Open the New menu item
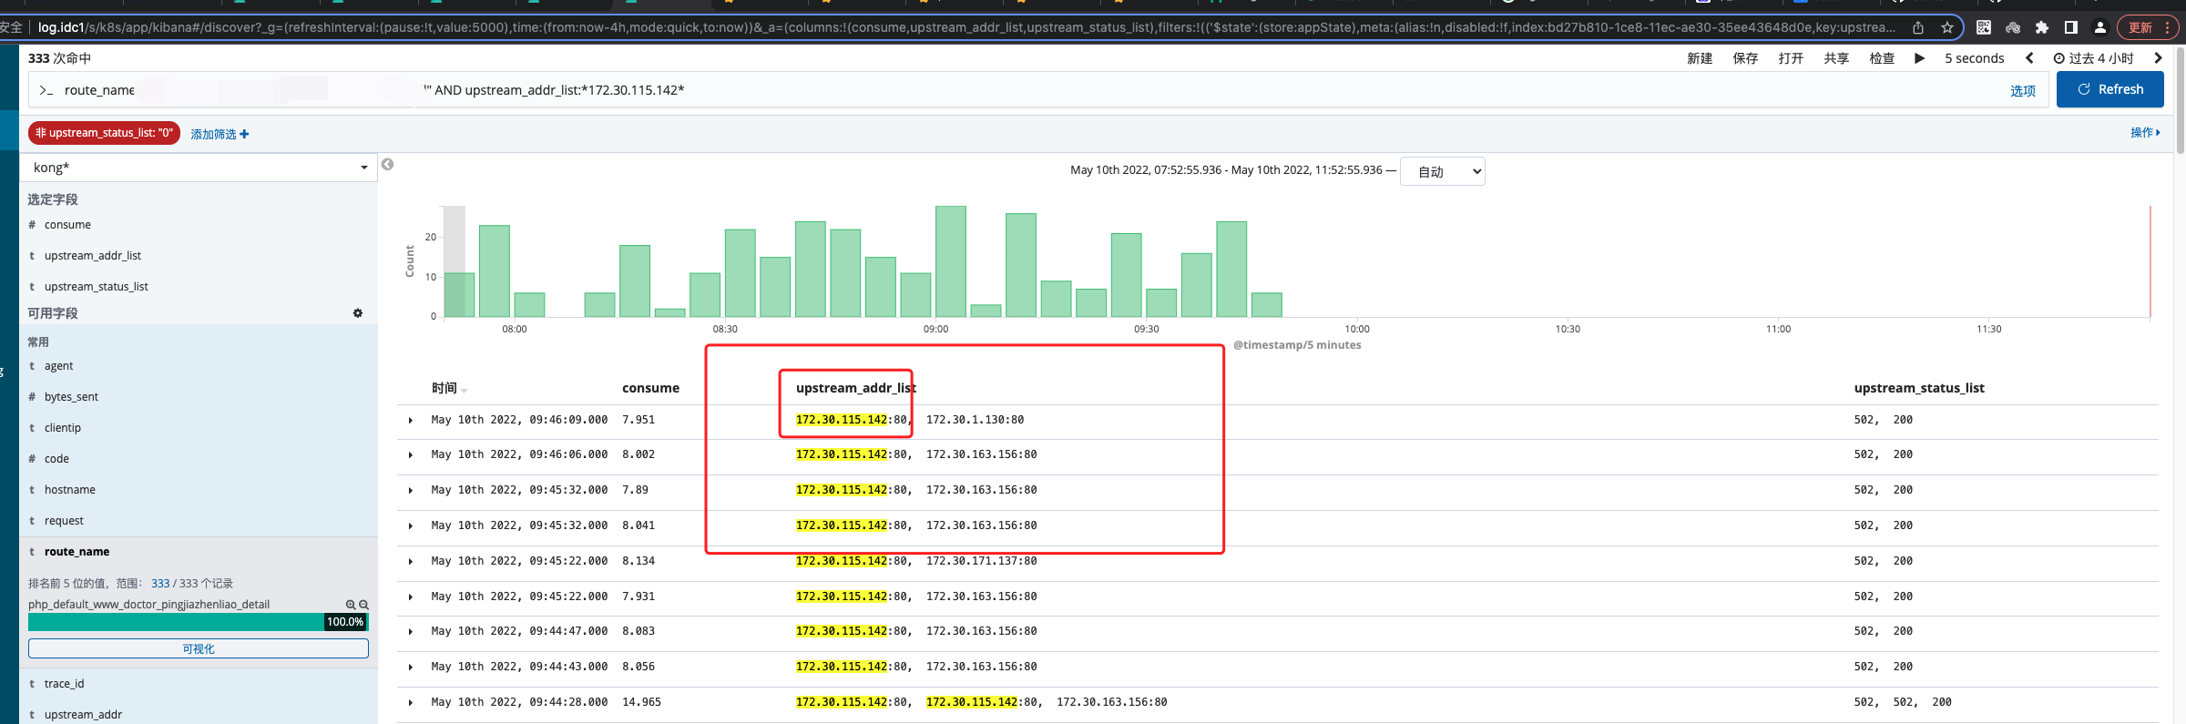Screen dimensions: 2186x724 point(1700,58)
